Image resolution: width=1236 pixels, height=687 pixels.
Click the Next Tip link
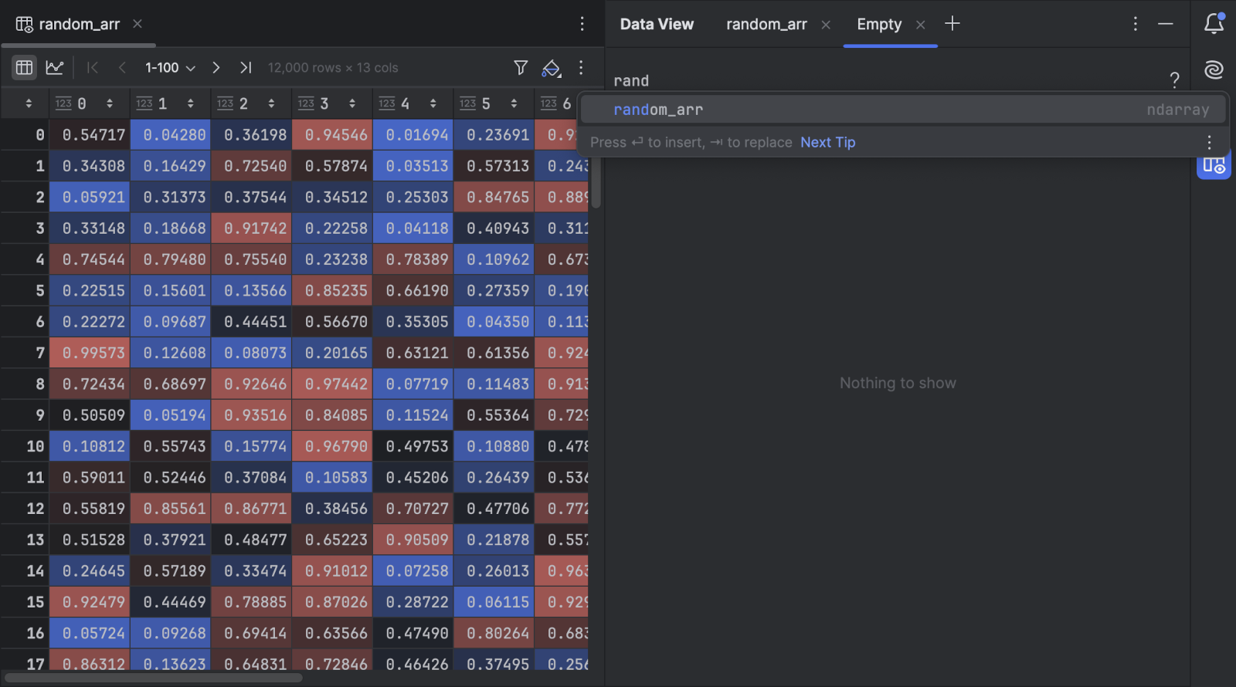pyautogui.click(x=827, y=143)
